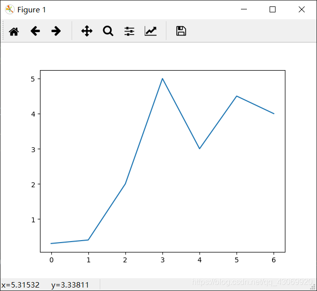Maximize the Figure 1 window
The width and height of the screenshot is (317, 291).
point(273,9)
